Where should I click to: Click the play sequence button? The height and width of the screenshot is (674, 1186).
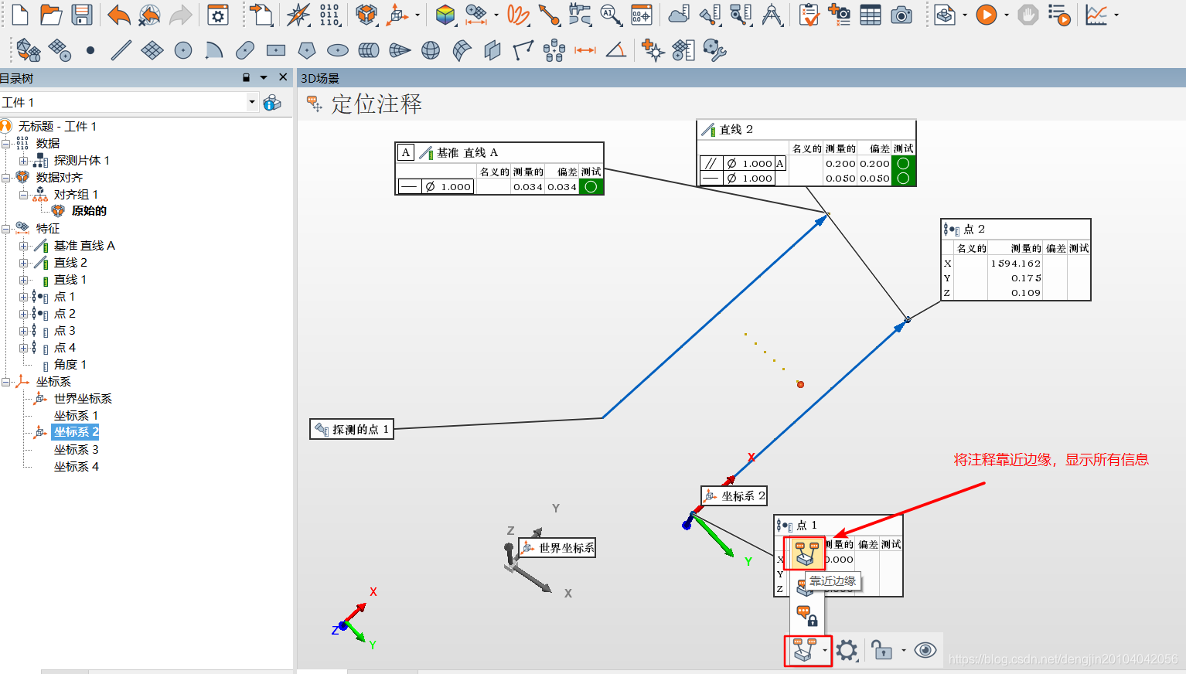tap(986, 15)
